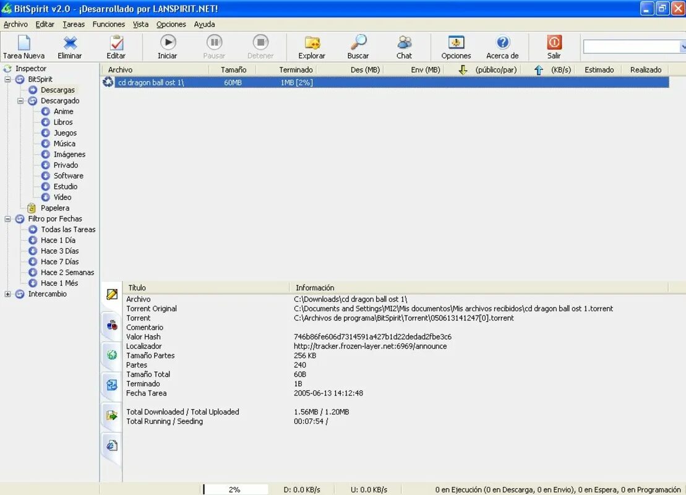Screen dimensions: 686x495
Task: Select the Hace 2 Semanas filter
Action: (67, 272)
